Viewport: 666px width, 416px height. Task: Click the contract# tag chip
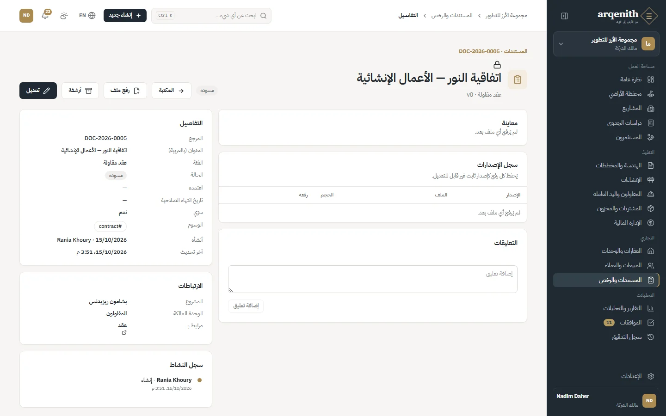coord(111,226)
